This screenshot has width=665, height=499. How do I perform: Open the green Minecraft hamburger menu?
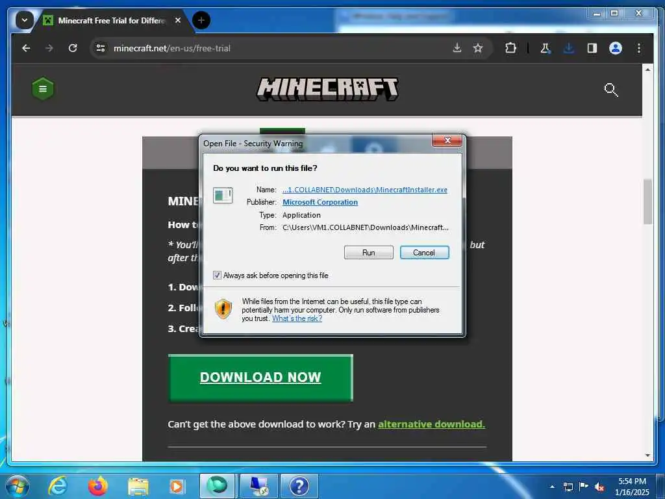click(x=43, y=88)
